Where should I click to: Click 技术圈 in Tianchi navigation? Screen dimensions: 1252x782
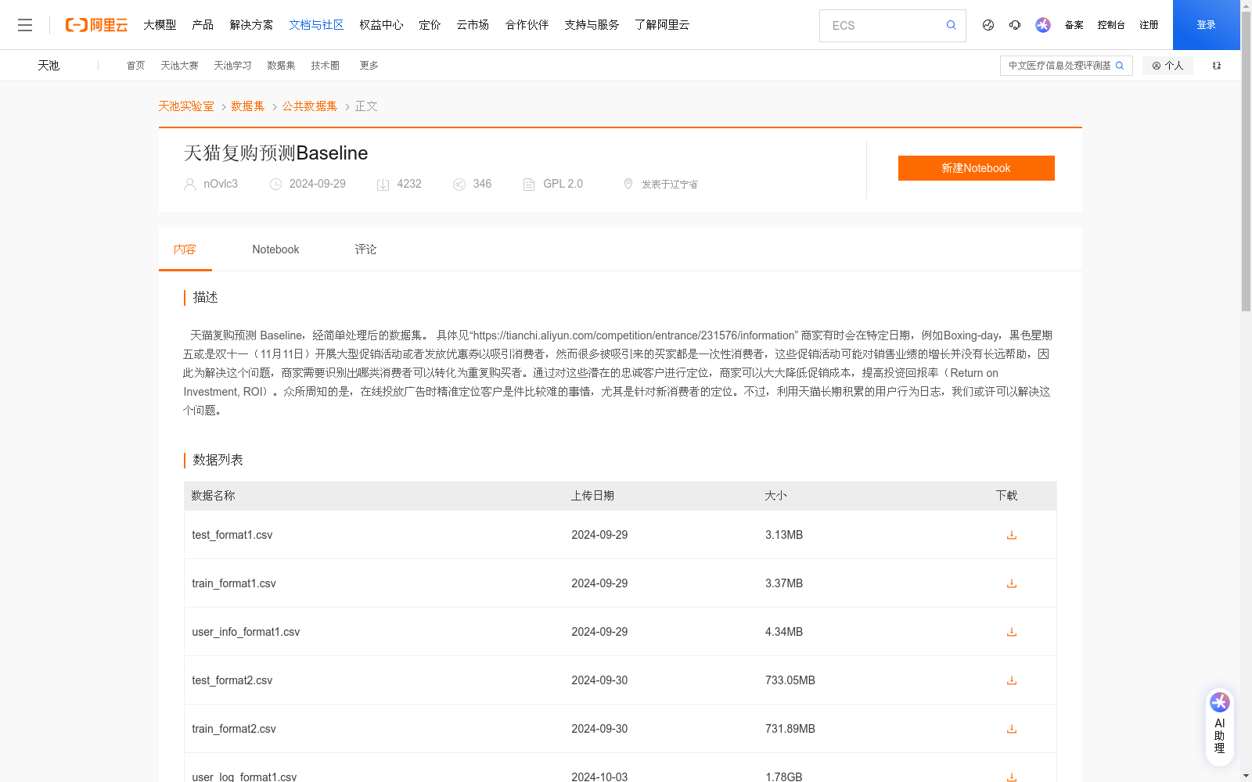pos(325,66)
